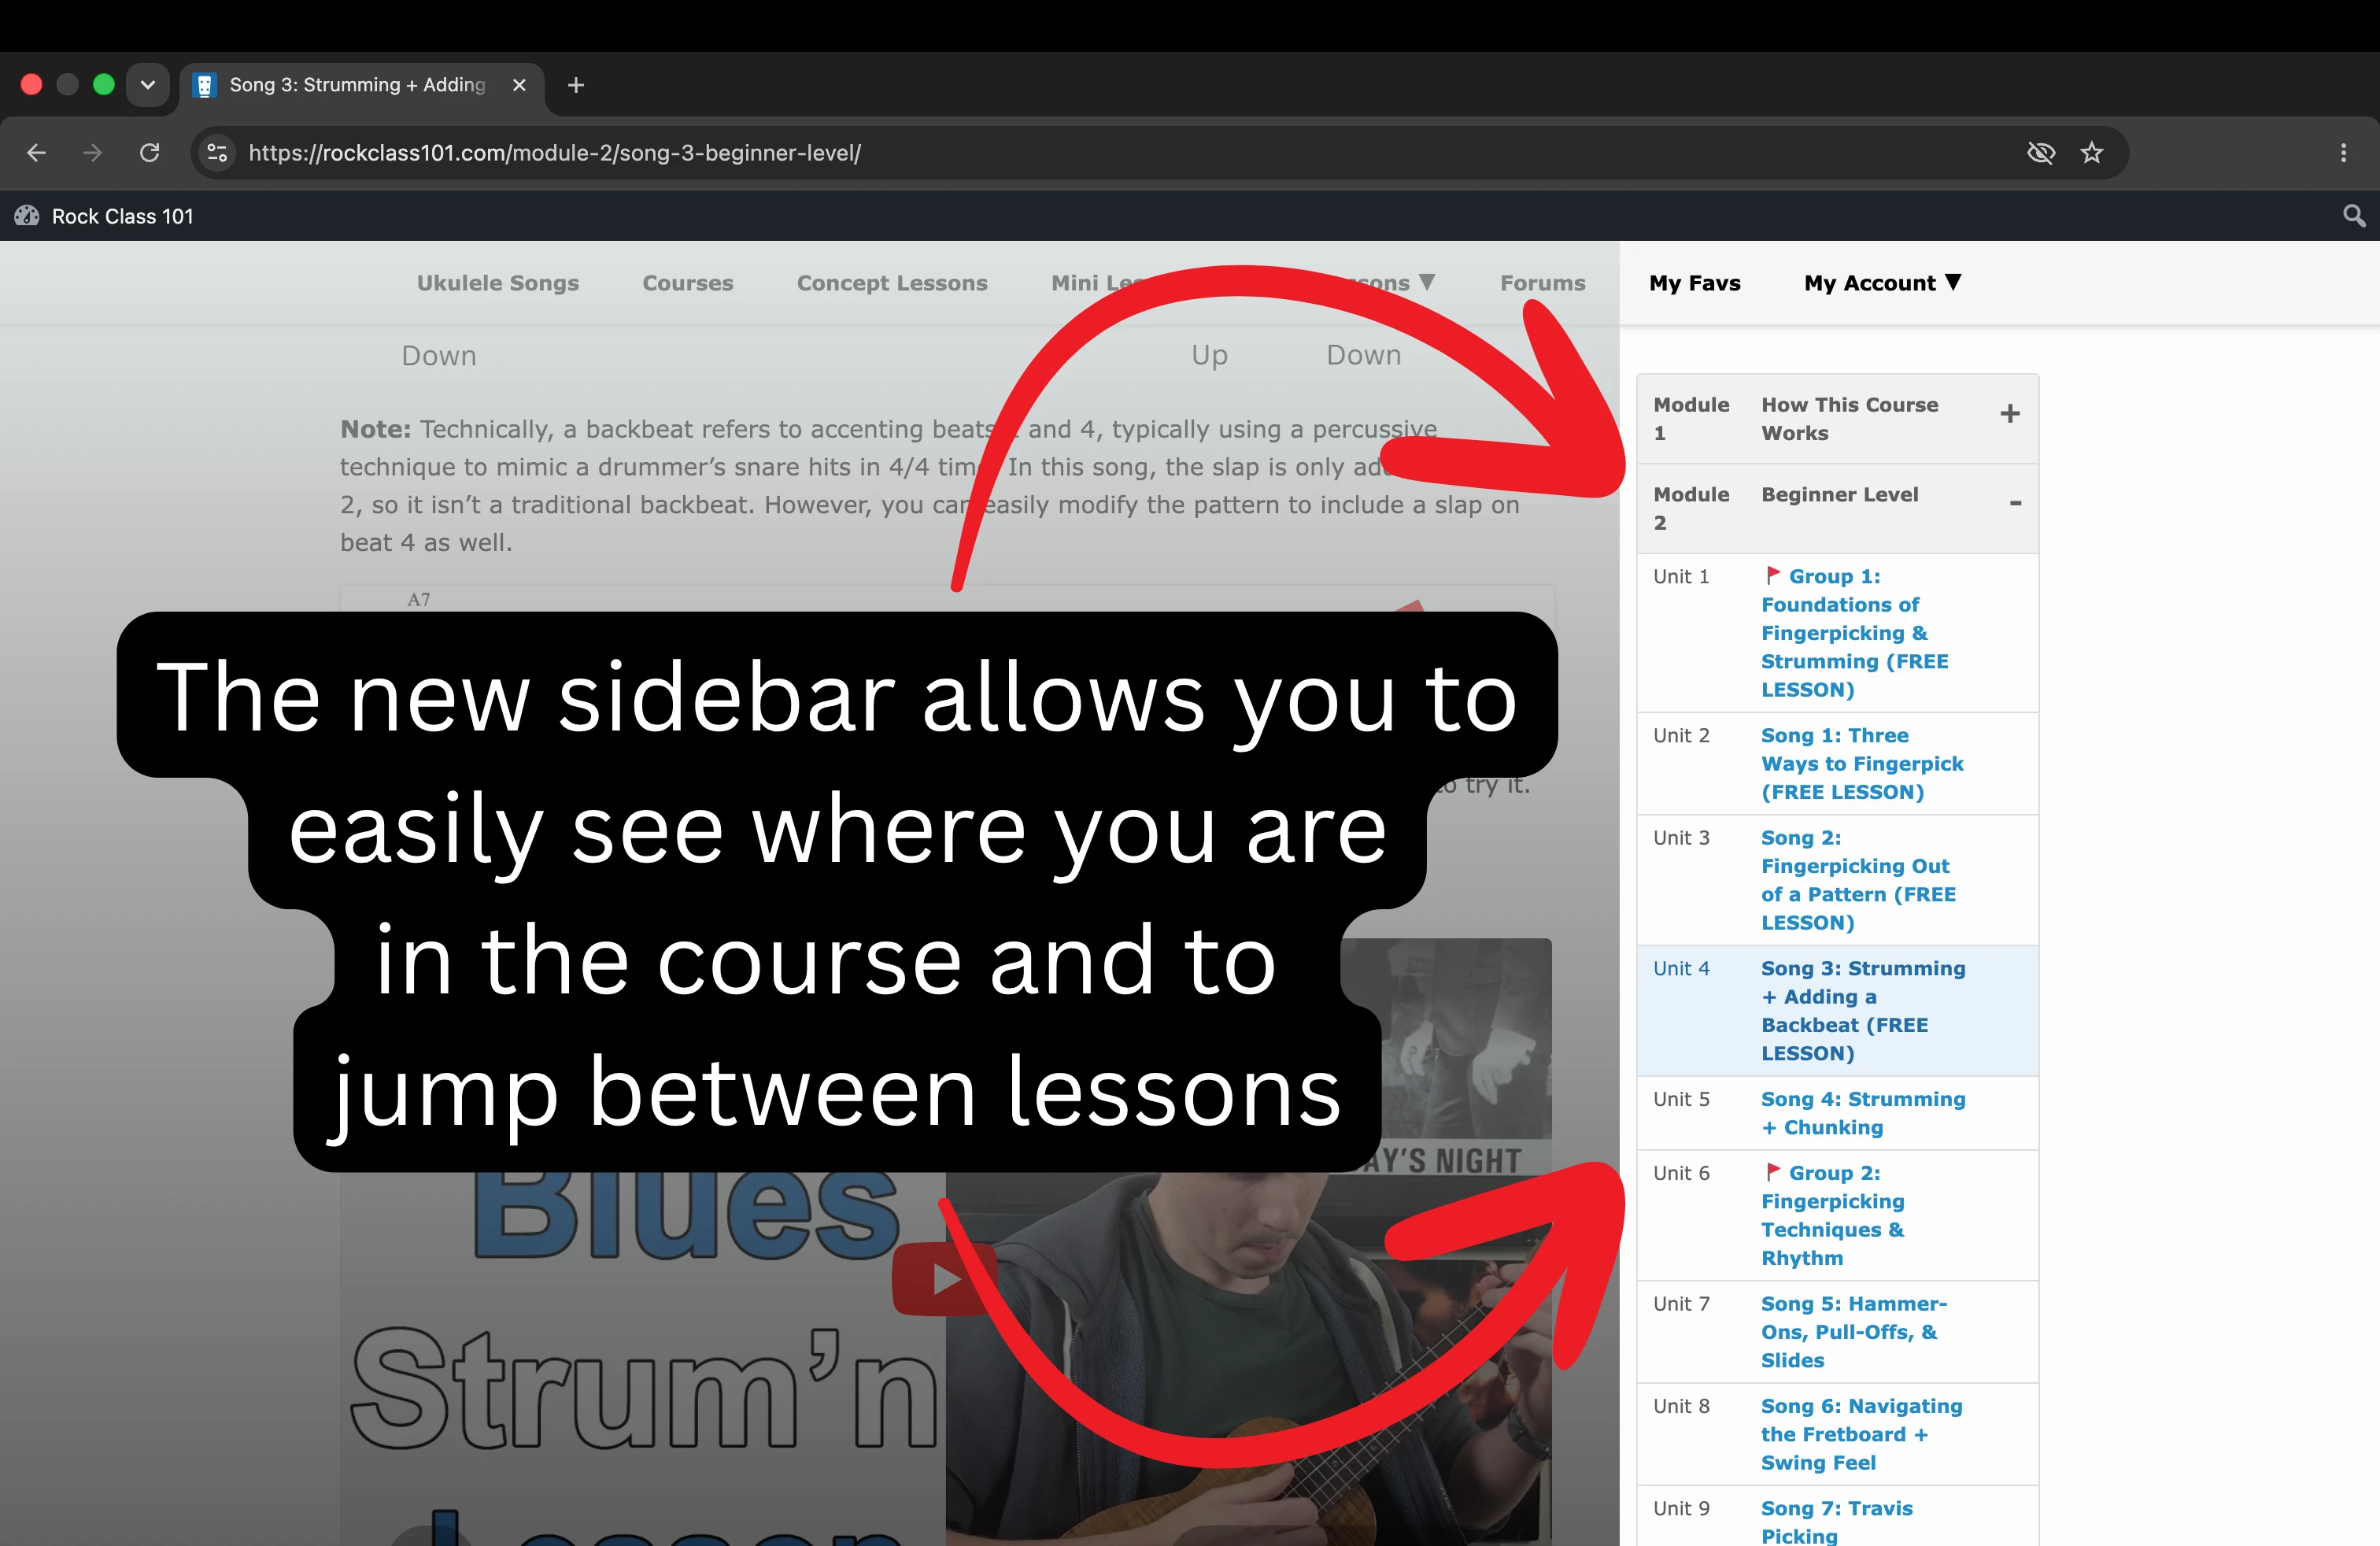Open the browser three-dot menu
Image resolution: width=2380 pixels, height=1546 pixels.
(2343, 153)
